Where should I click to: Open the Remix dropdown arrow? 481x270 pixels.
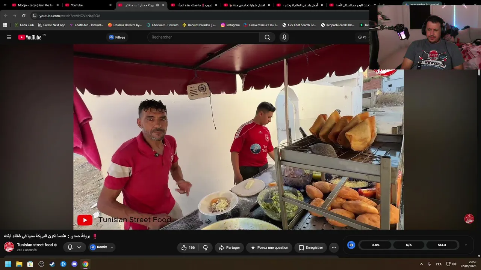[112, 247]
